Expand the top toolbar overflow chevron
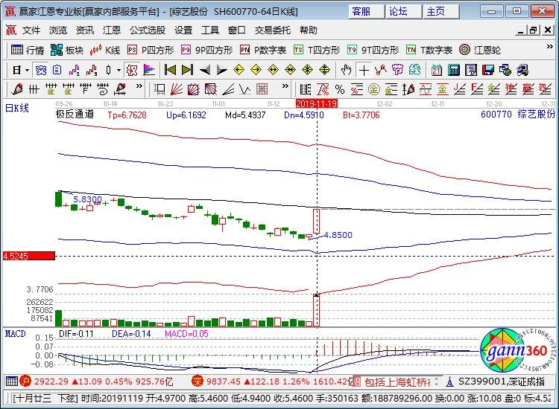559x409 pixels. pos(550,47)
